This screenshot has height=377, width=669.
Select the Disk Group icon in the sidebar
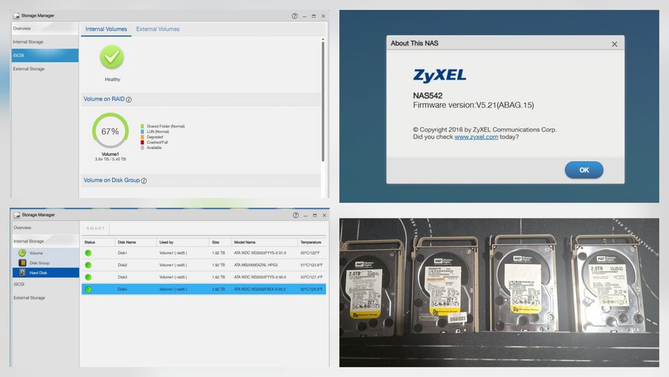pyautogui.click(x=23, y=262)
